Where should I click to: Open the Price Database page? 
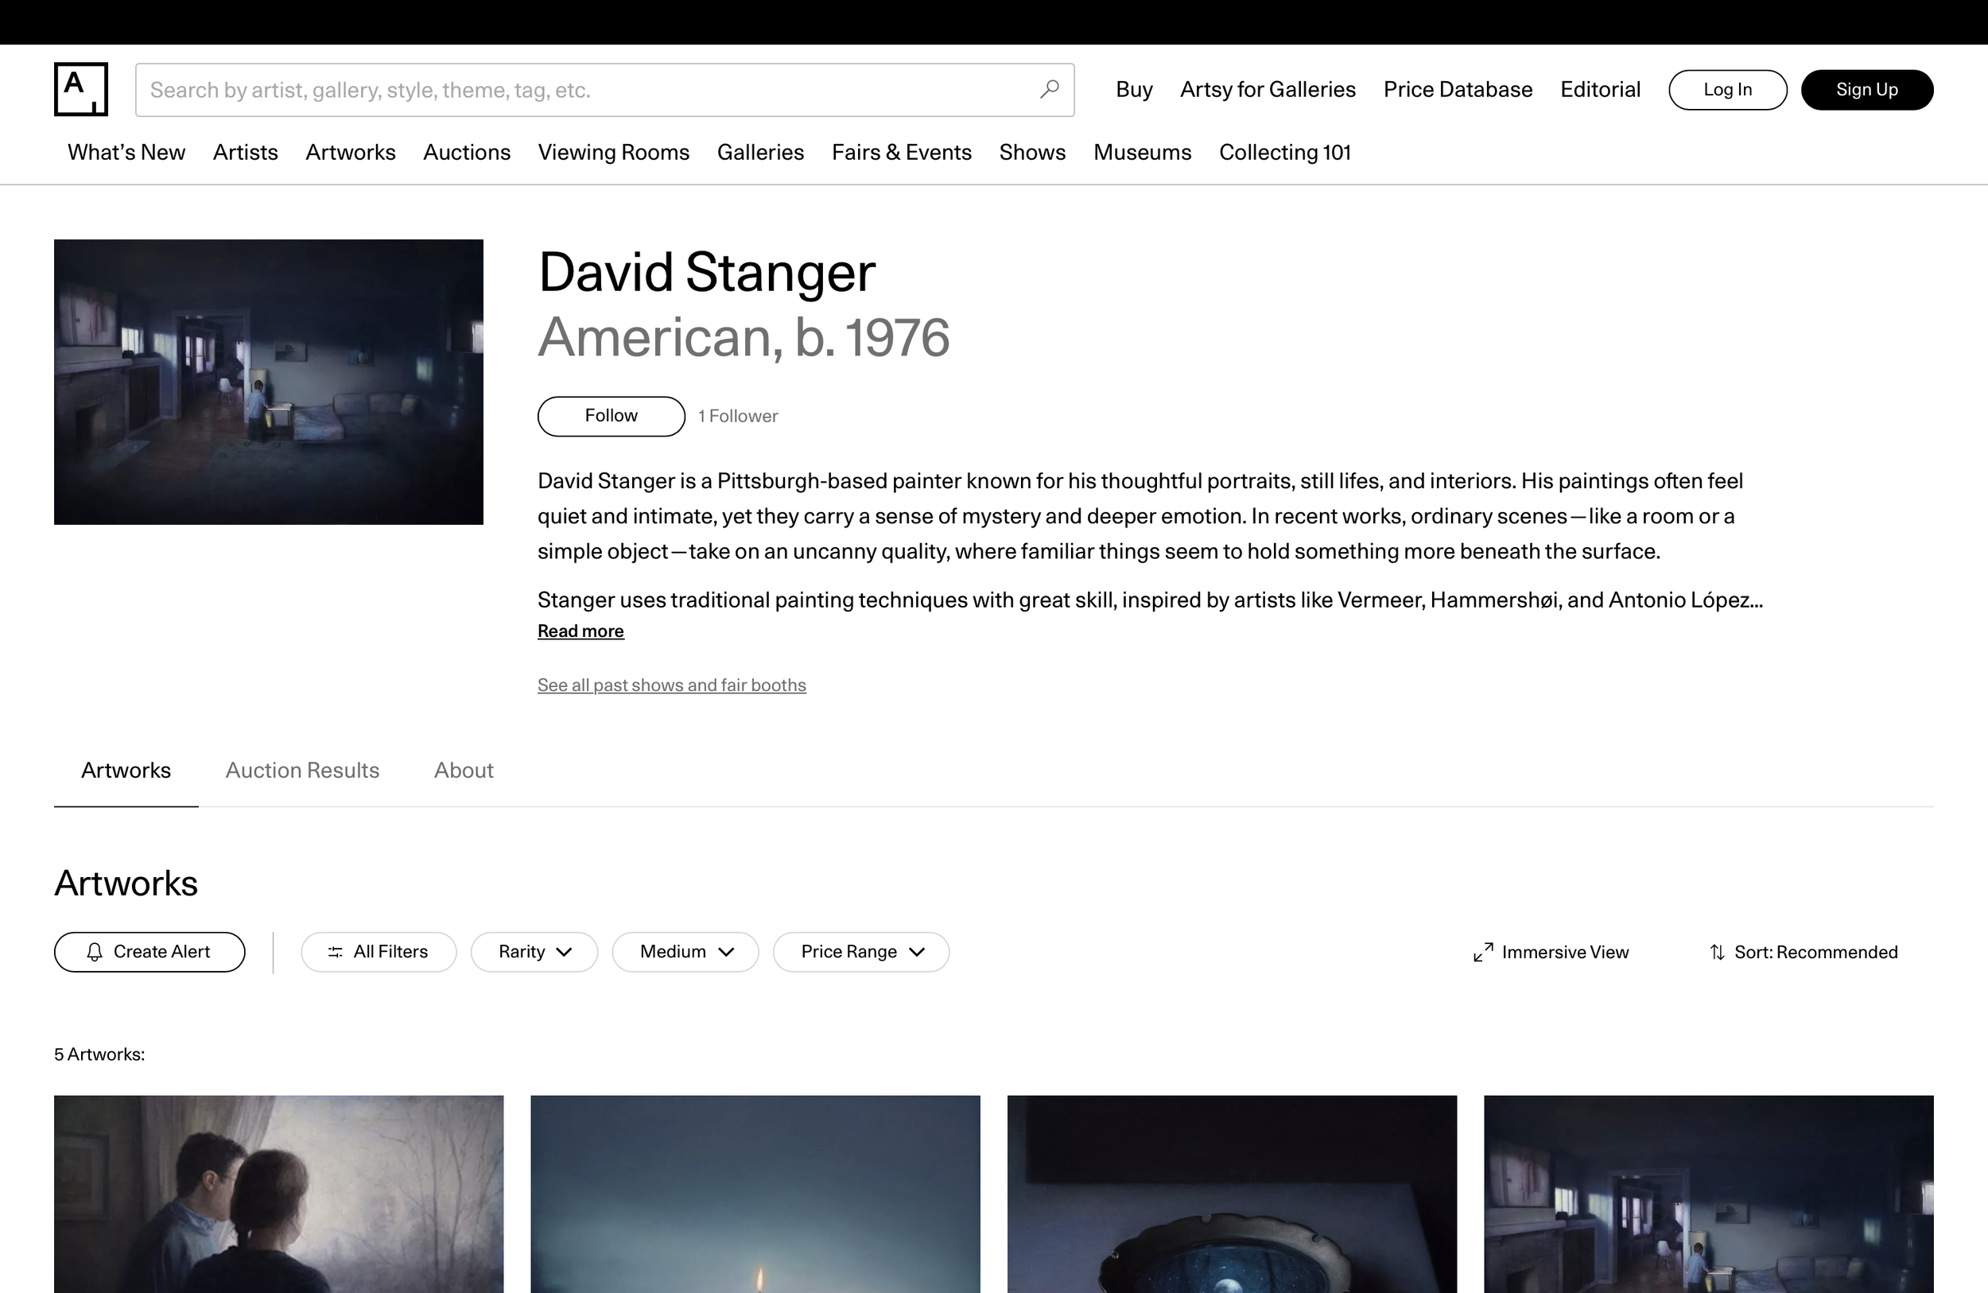(1457, 89)
